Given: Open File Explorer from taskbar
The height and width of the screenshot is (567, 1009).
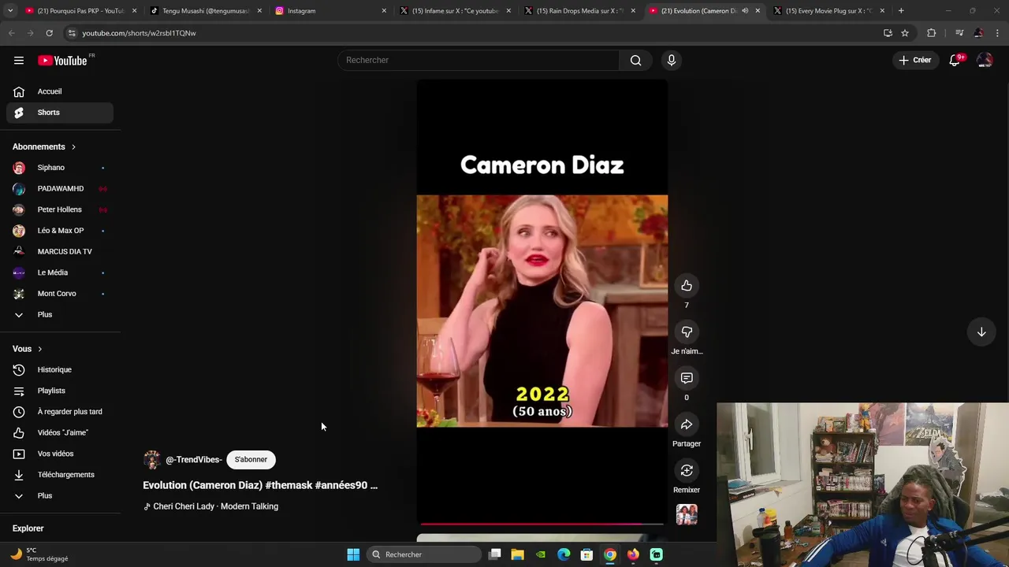Looking at the screenshot, I should click(x=517, y=554).
